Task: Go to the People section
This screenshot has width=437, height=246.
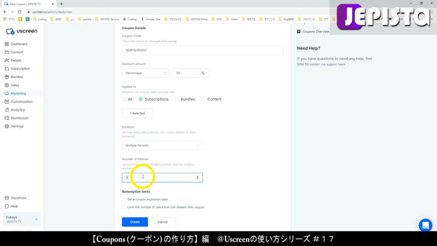Action: click(13, 60)
